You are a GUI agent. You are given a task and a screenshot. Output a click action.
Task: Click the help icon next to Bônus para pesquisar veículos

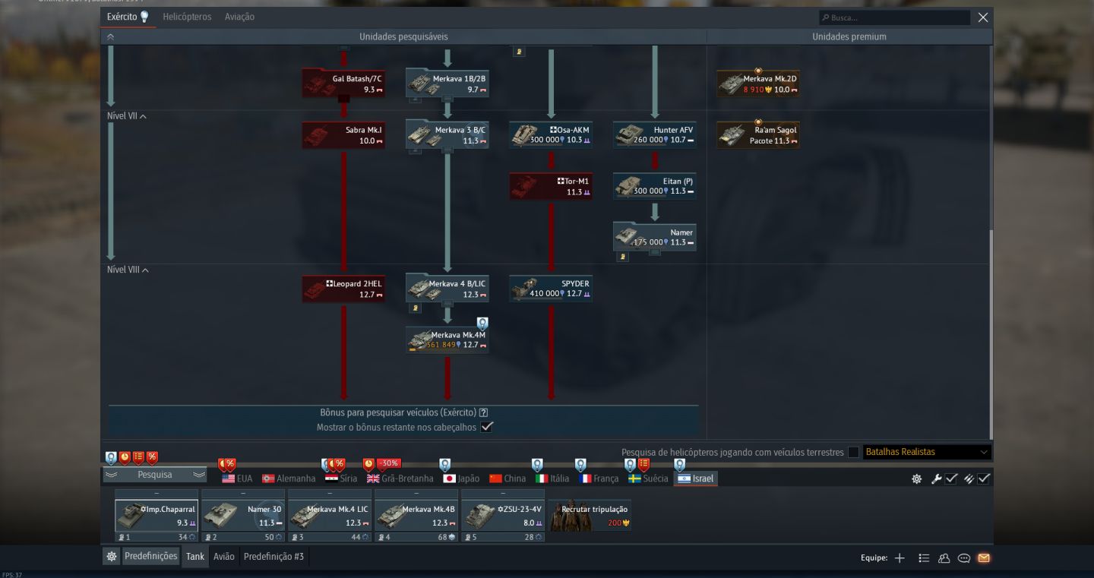[484, 412]
